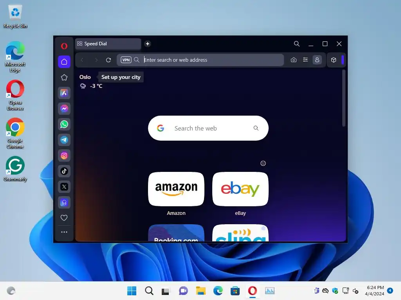
Task: Open Opera account profile icon
Action: pos(317,60)
